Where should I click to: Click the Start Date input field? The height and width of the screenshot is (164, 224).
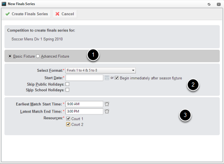tap(84, 78)
